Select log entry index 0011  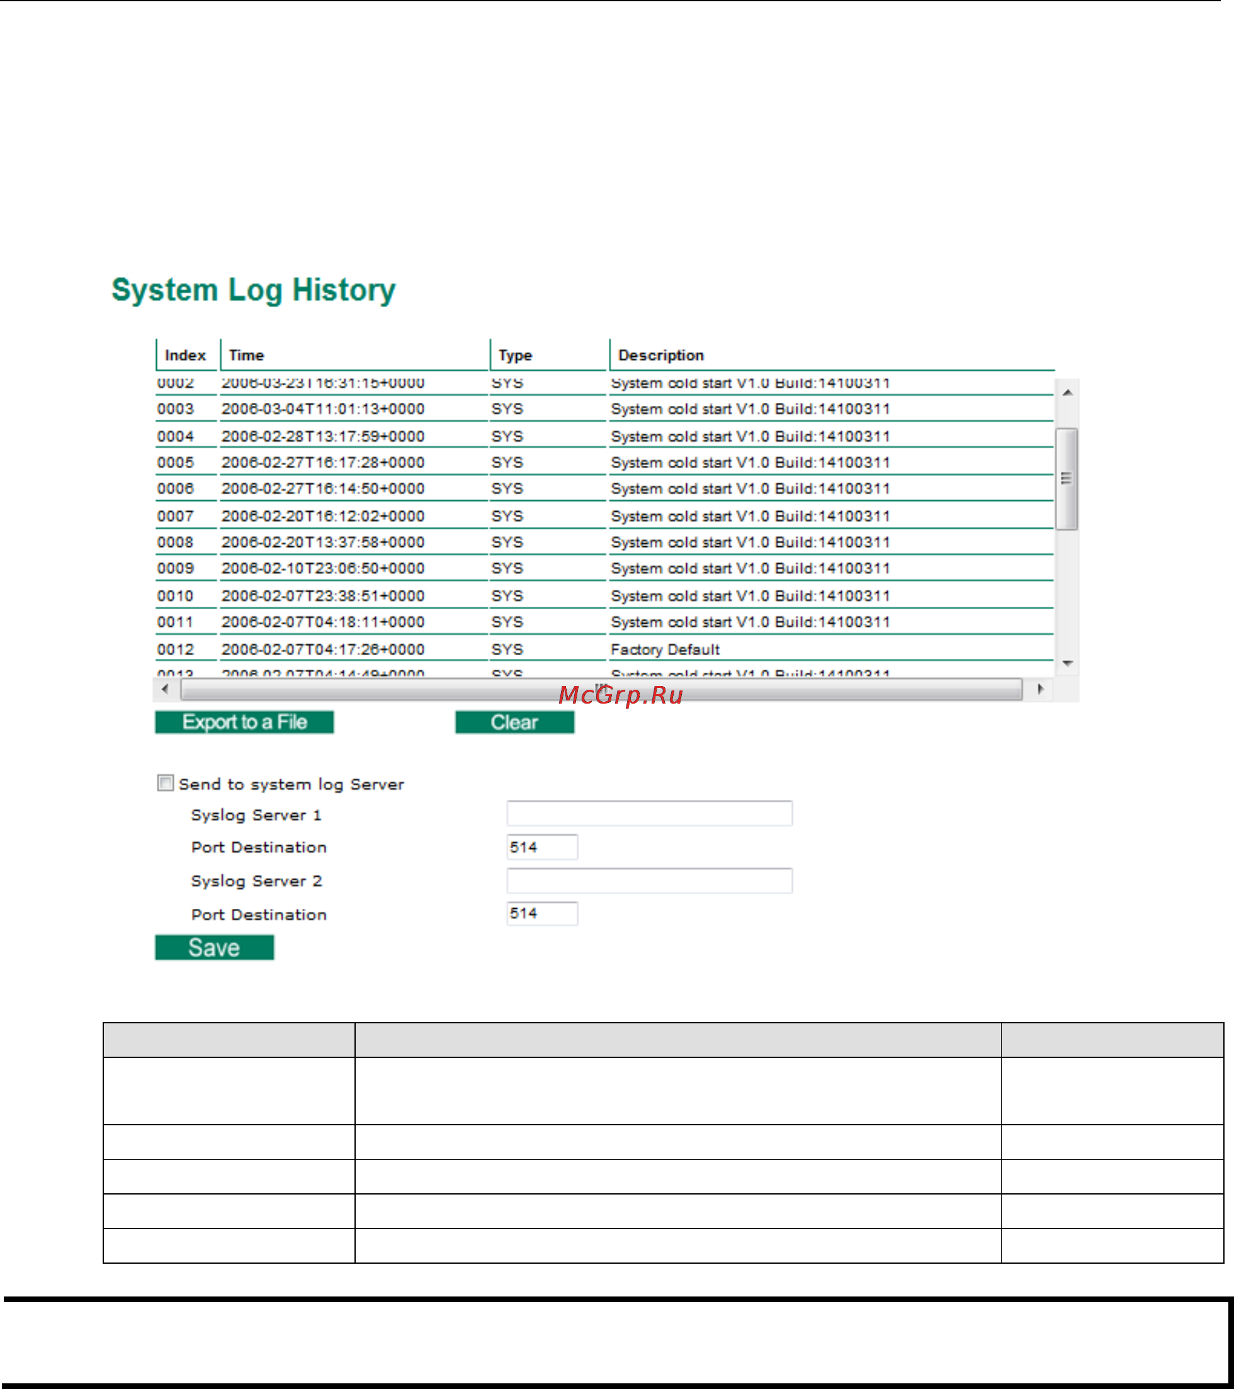tap(176, 622)
